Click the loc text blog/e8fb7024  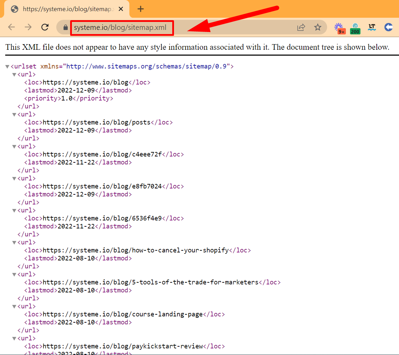[102, 186]
